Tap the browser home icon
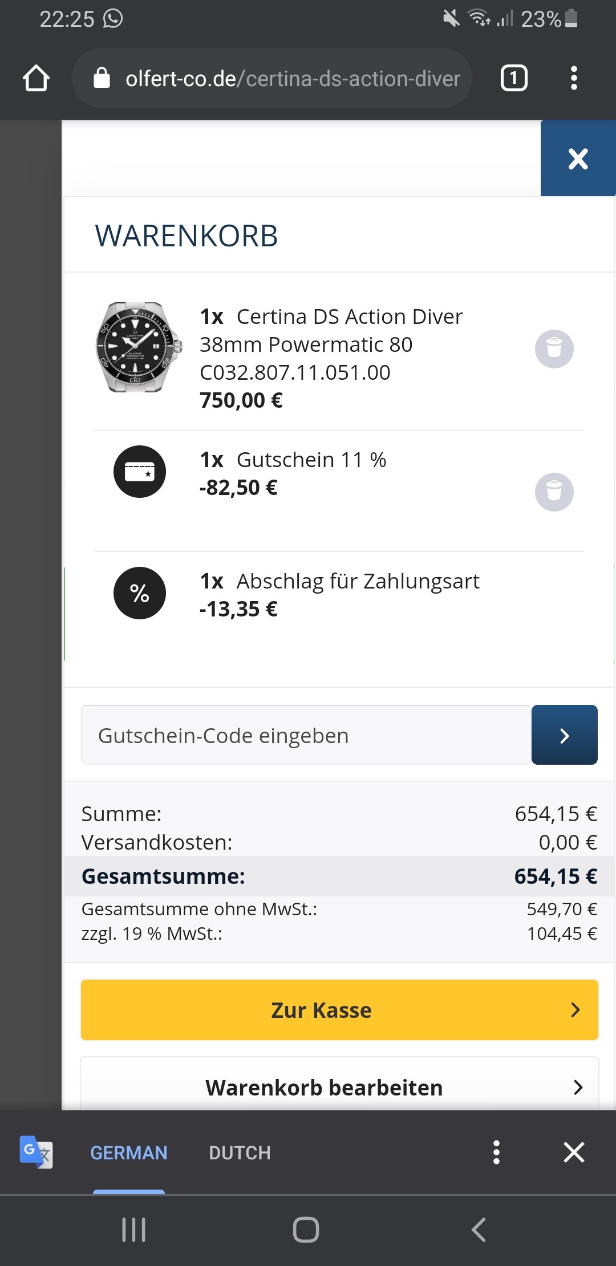 36,78
